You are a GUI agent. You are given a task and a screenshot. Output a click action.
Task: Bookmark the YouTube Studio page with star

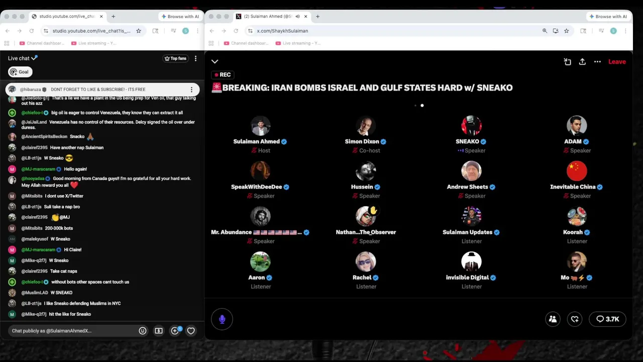[x=139, y=31]
